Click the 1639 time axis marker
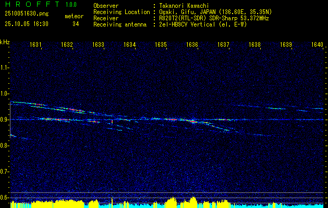328x208 pixels. point(286,44)
